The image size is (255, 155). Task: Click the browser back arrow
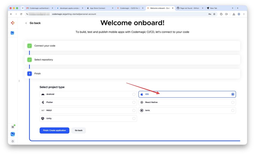(11, 14)
